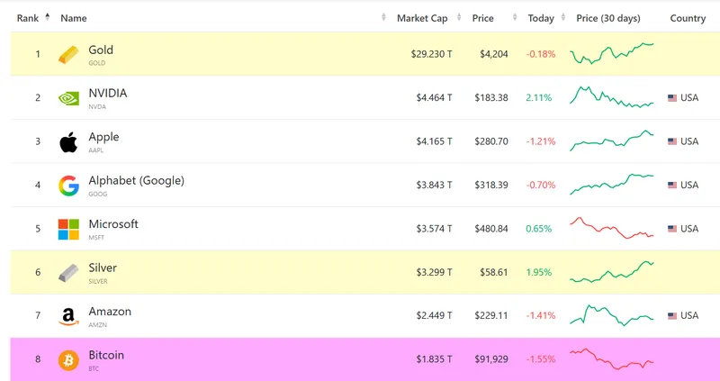Open the Microsoft company page link

[113, 224]
